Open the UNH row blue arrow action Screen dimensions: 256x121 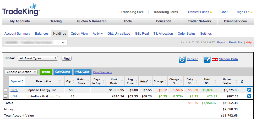249,96
